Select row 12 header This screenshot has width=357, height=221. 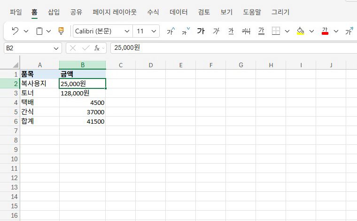click(x=10, y=178)
